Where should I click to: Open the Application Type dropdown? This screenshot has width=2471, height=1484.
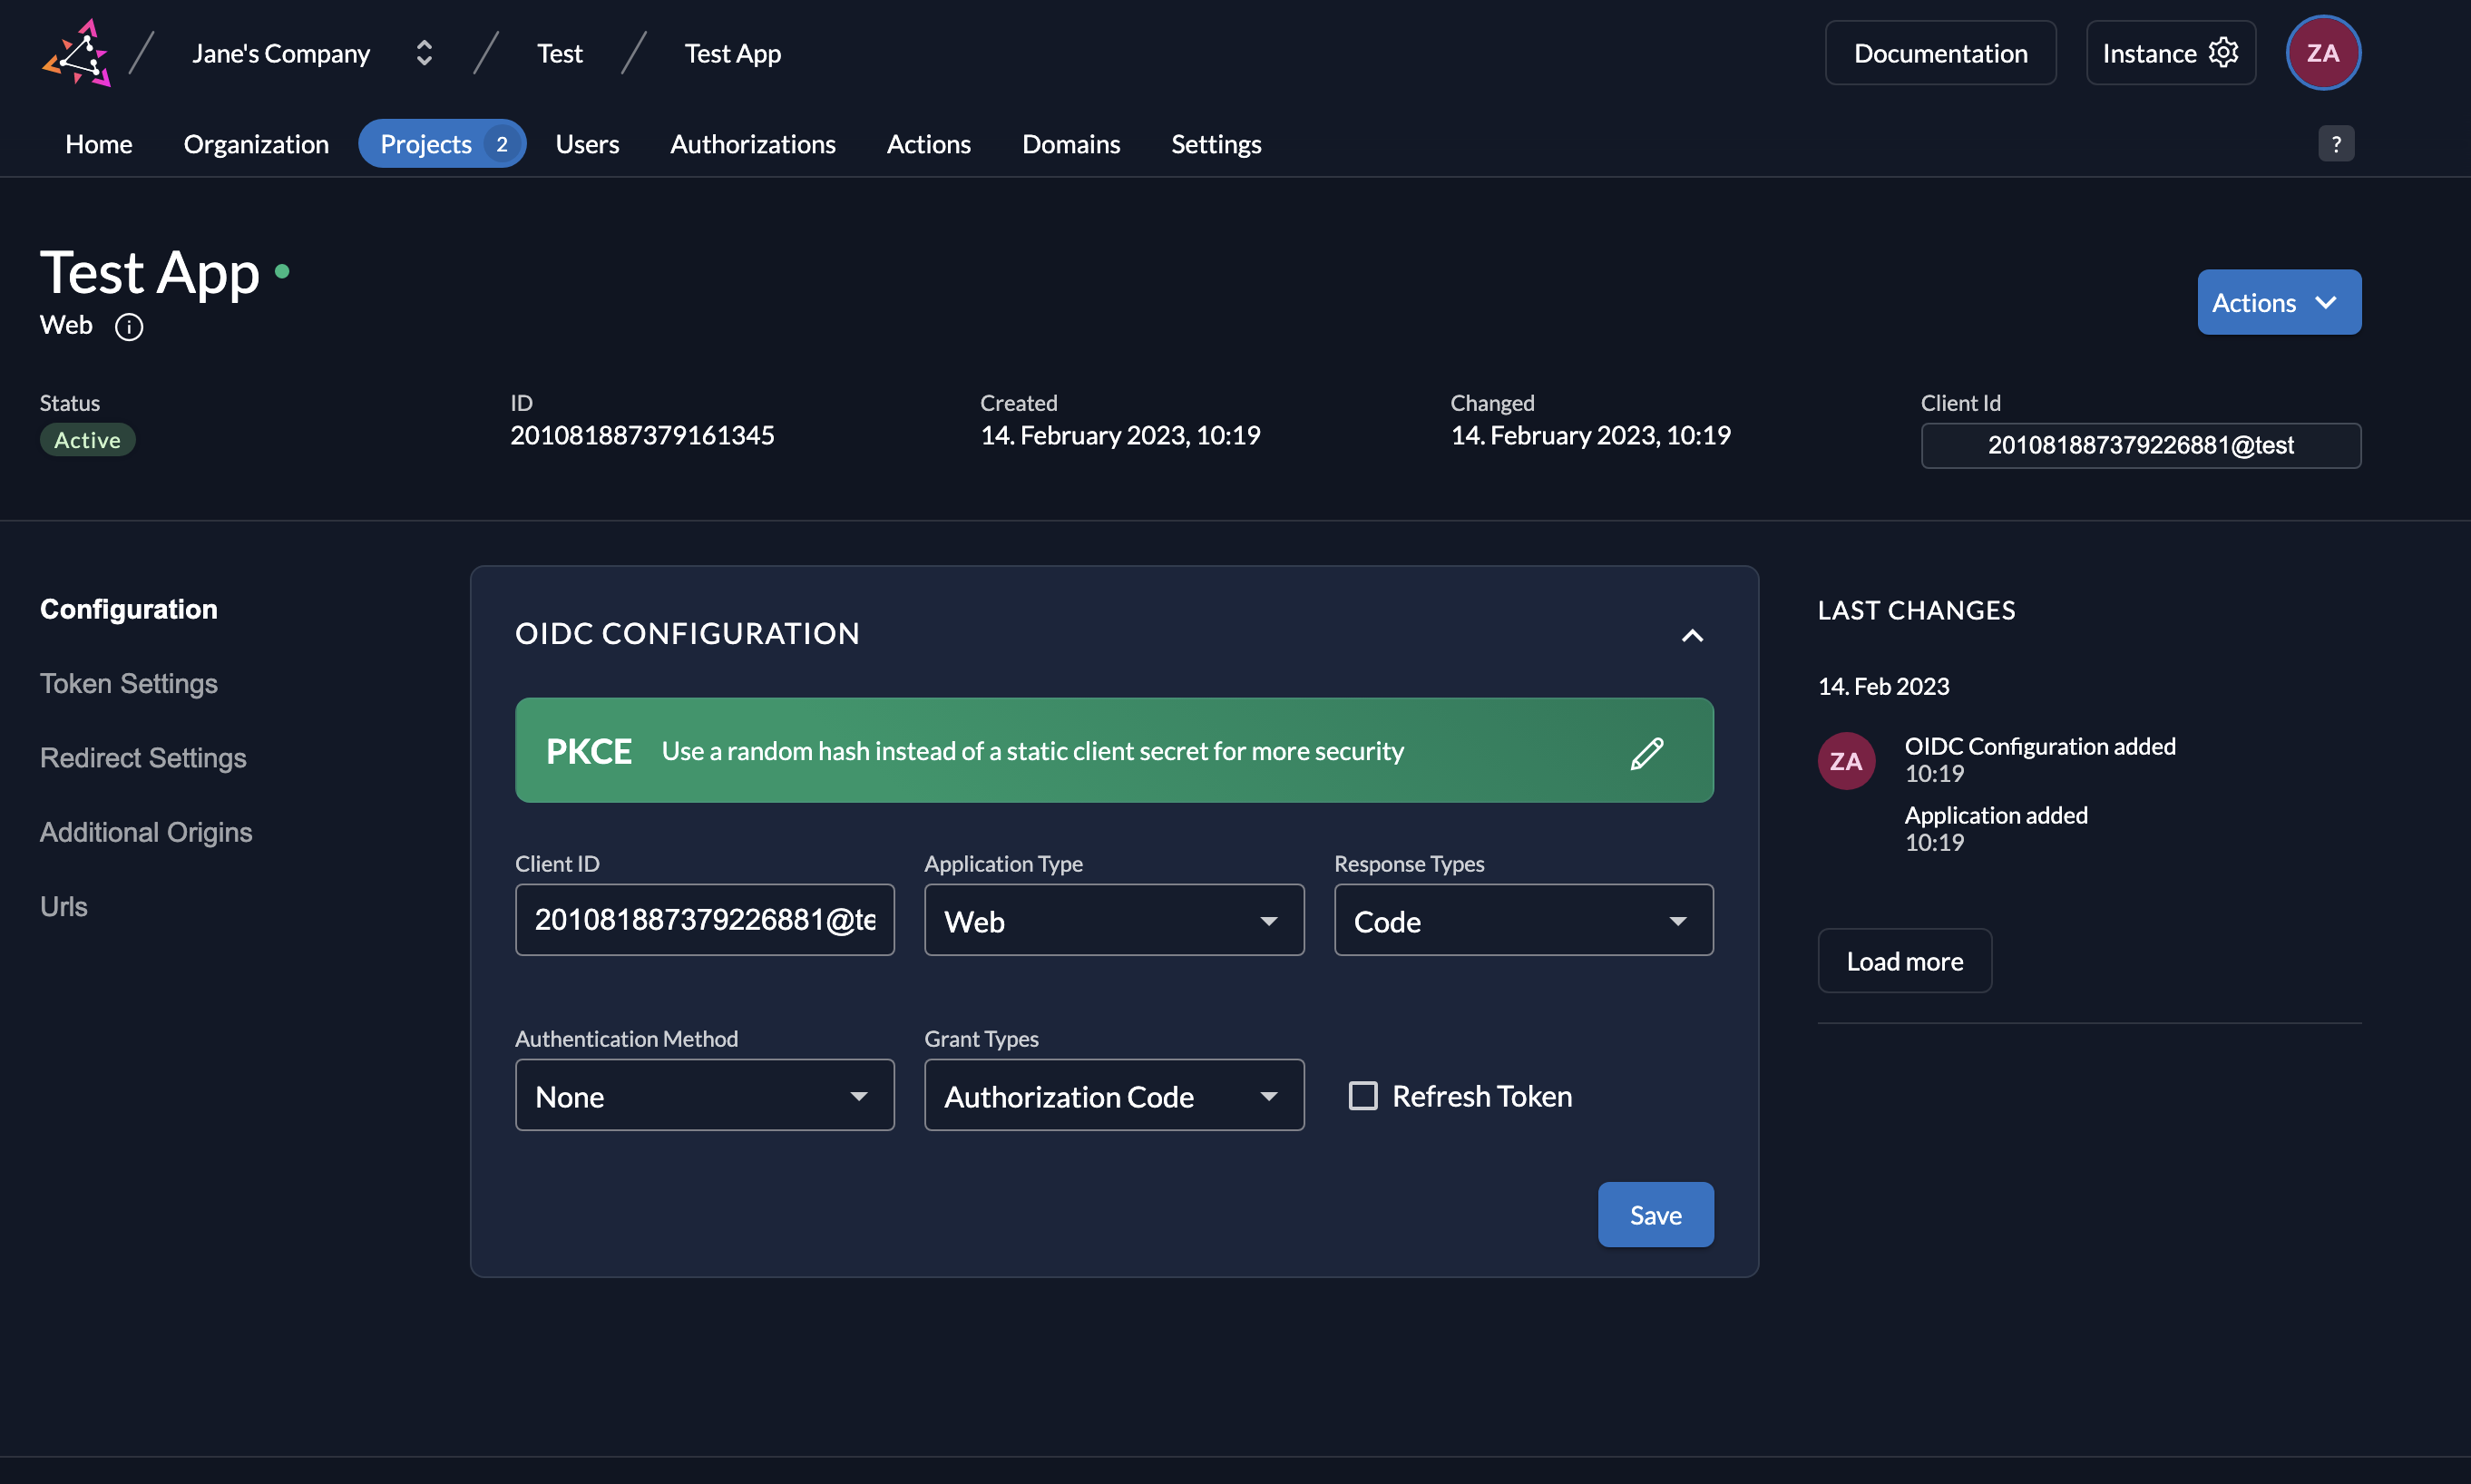[x=1113, y=920]
